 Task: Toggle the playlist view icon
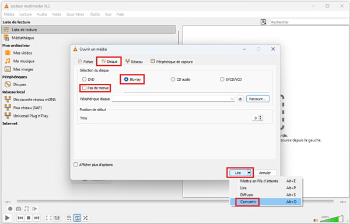[69, 218]
